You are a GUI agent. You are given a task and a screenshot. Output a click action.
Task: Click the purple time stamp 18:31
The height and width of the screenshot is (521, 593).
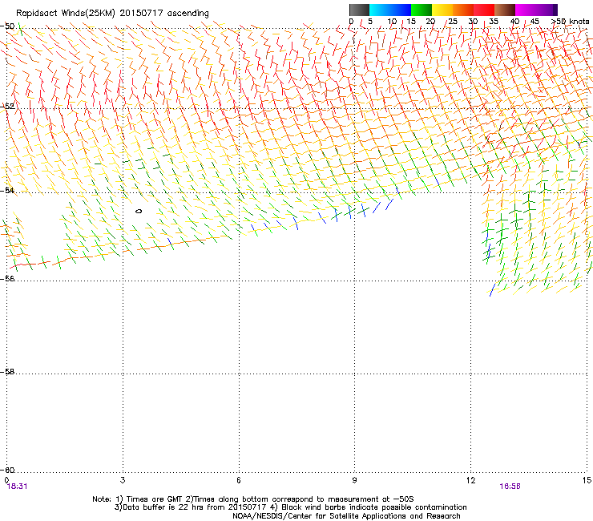point(17,487)
